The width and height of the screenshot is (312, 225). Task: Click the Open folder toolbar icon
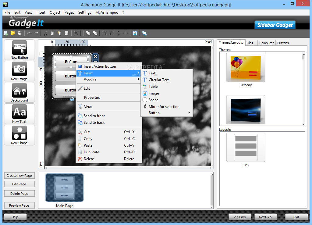[x=13, y=33]
